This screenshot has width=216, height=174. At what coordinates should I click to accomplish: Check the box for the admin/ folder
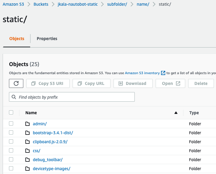(x=11, y=123)
